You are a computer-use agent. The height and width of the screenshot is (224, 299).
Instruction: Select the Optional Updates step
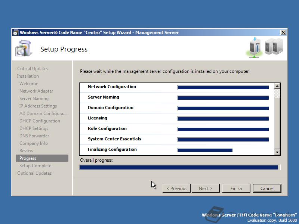(34, 173)
